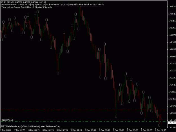Image resolution: width=176 pixels, height=132 pixels.
Task: Click the 7 Dec 2009 time axis label
Action: pyautogui.click(x=6, y=130)
